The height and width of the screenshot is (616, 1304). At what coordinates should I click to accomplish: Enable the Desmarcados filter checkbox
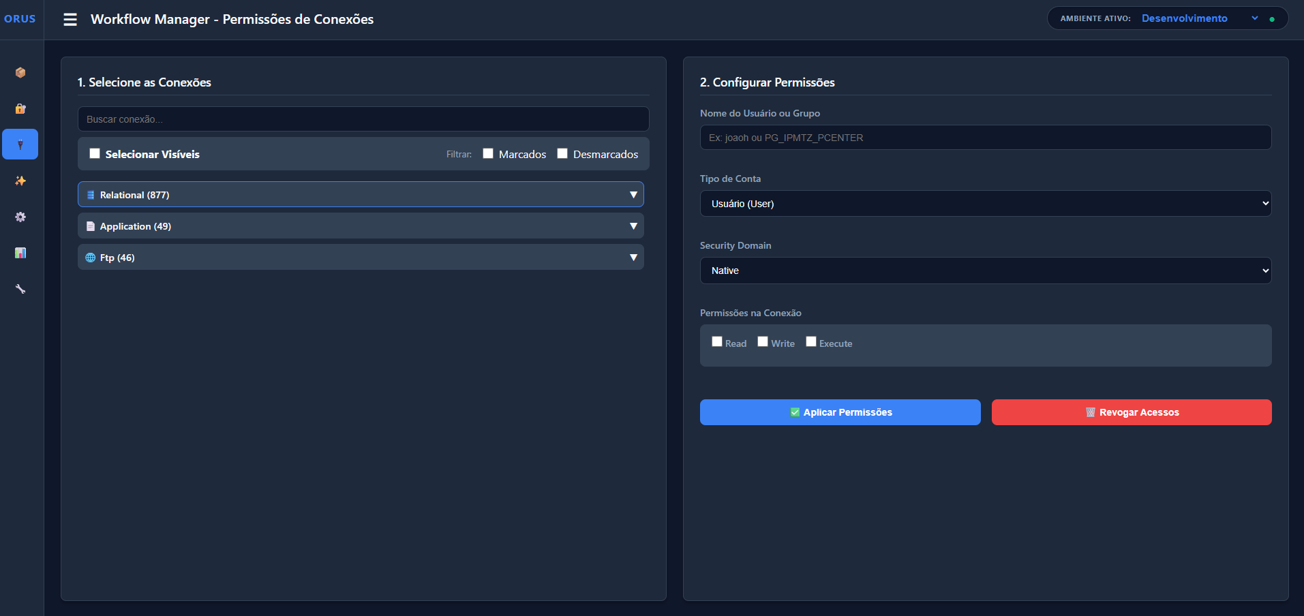562,153
